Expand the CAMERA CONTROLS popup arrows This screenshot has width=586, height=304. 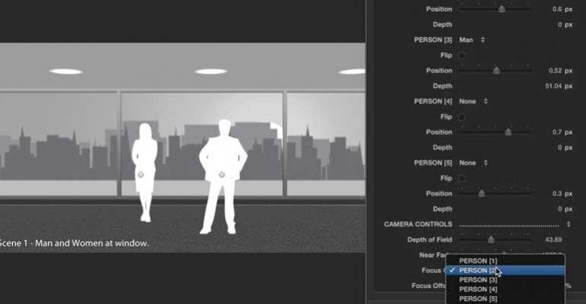(568, 224)
